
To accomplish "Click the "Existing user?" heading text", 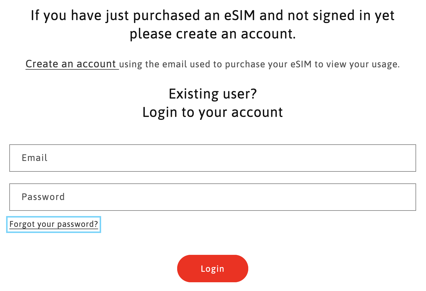I will (x=213, y=94).
